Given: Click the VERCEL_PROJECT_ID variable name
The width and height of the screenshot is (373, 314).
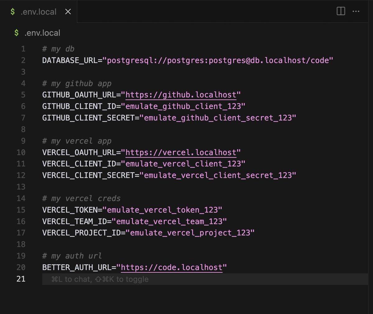Looking at the screenshot, I should [x=81, y=233].
